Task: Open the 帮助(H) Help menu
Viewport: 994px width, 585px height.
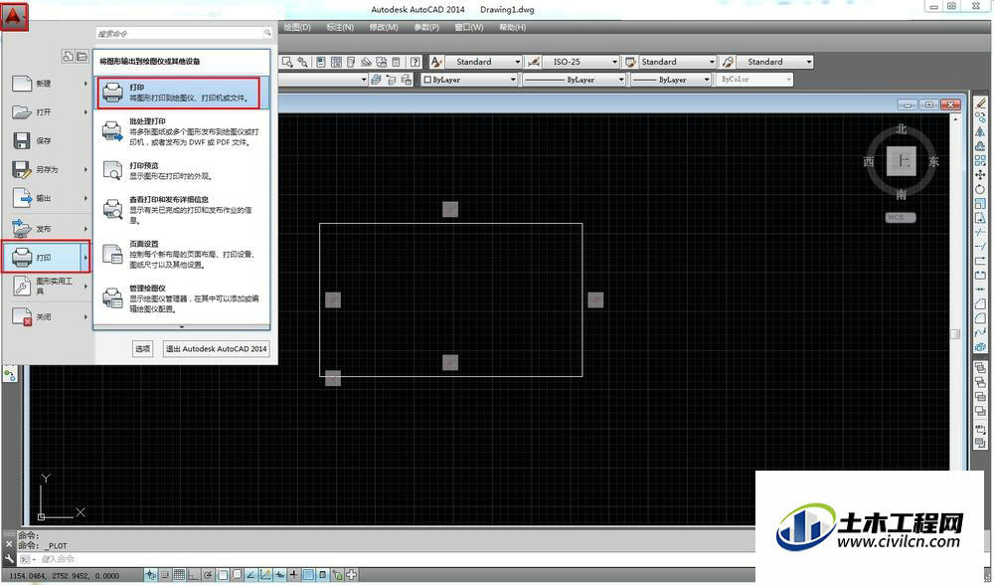Action: click(512, 27)
